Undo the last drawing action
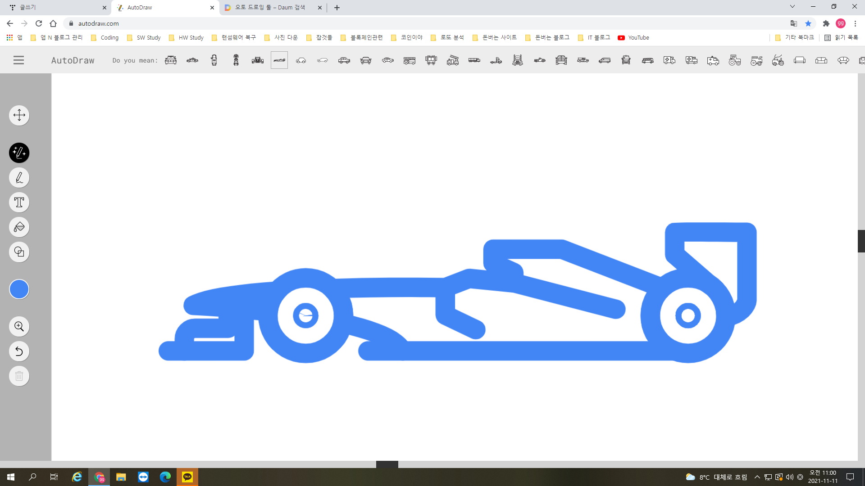The height and width of the screenshot is (486, 865). (19, 351)
